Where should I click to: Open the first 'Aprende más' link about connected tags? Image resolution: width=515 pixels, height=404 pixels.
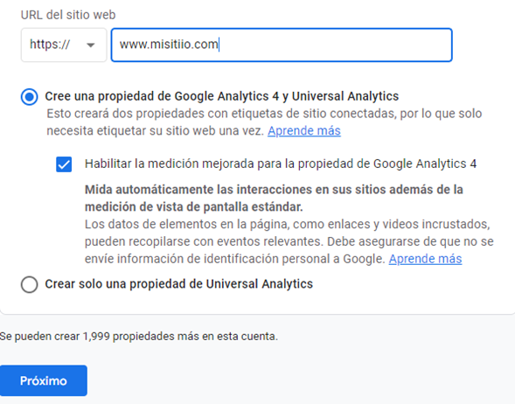click(x=304, y=130)
